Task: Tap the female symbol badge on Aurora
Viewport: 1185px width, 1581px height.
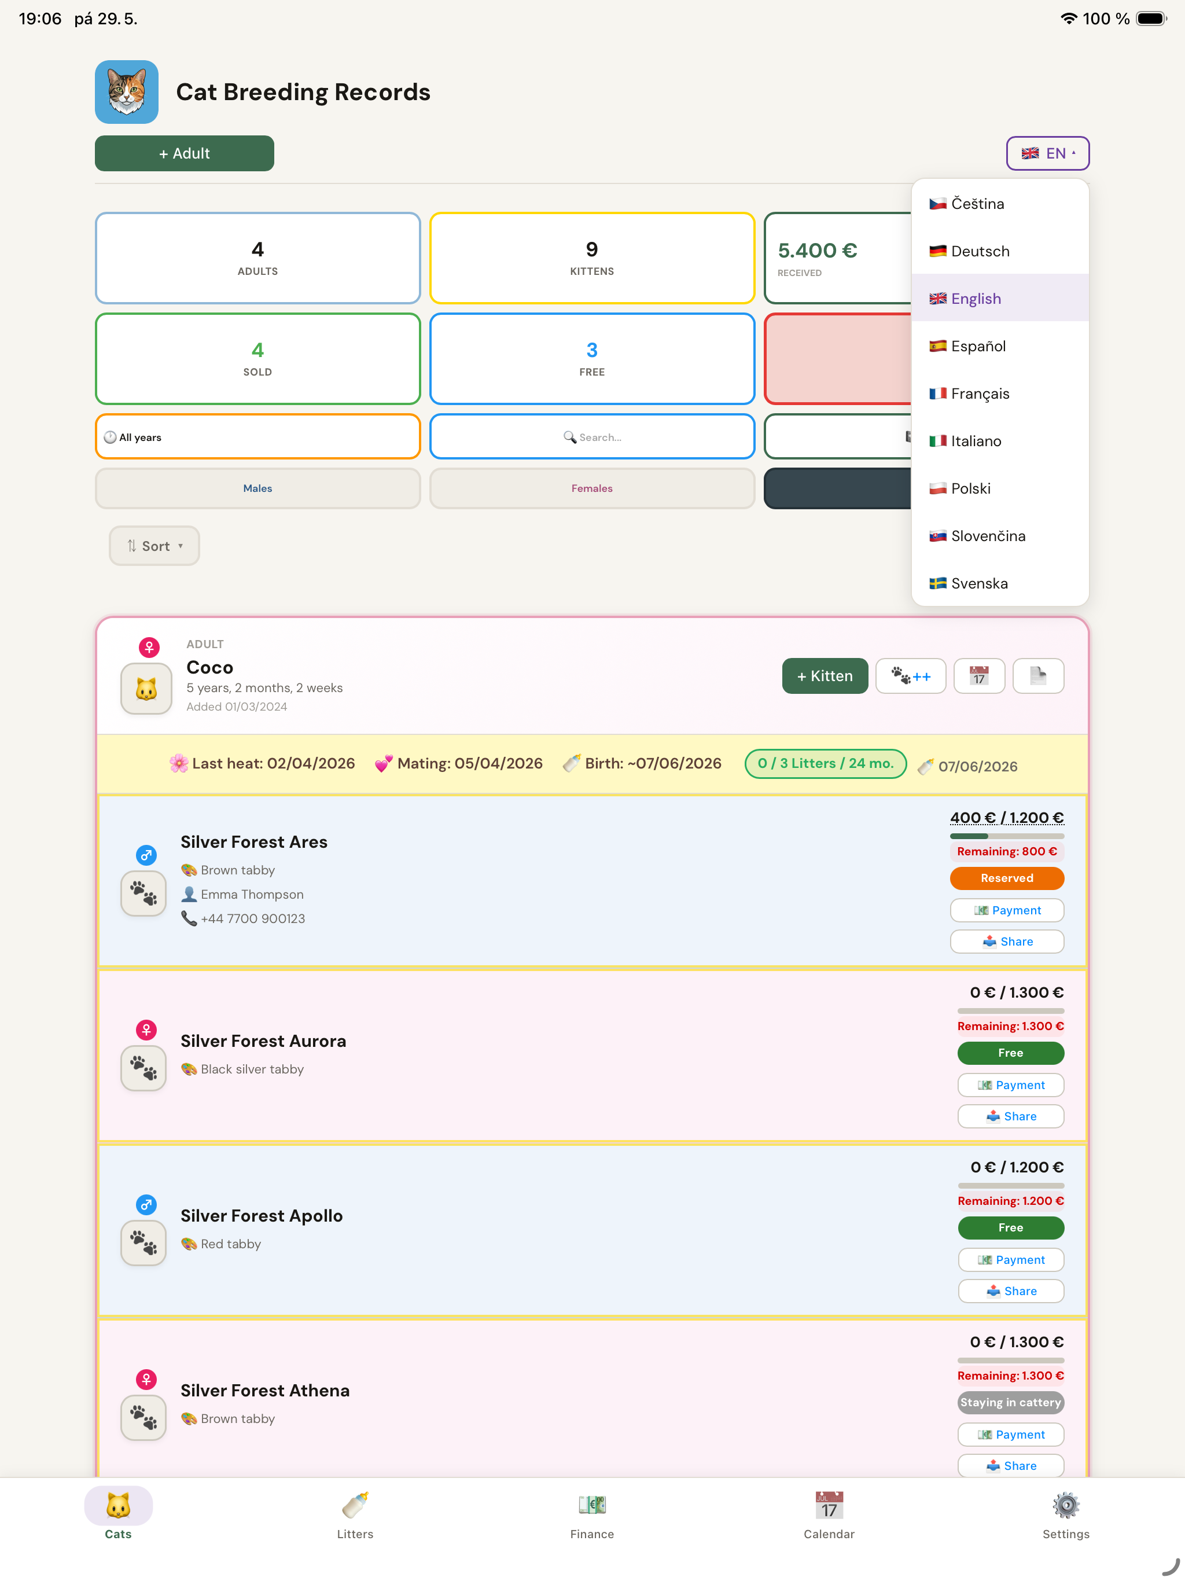Action: coord(146,1030)
